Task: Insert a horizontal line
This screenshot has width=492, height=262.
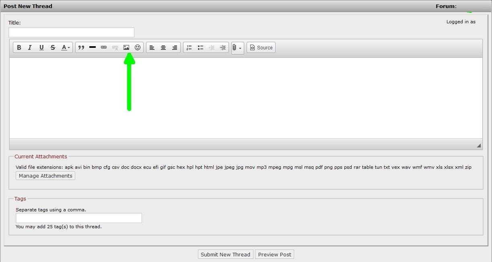Action: pos(93,47)
